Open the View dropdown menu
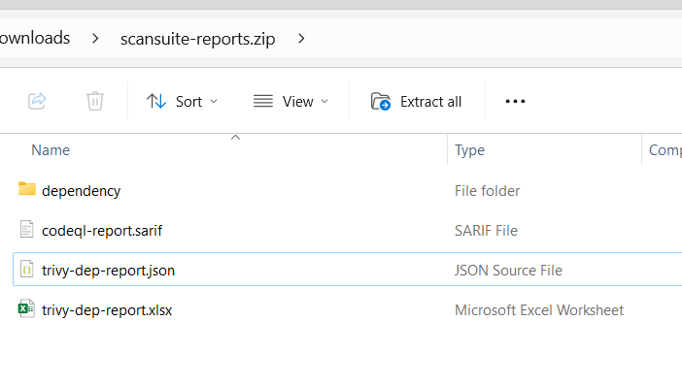The height and width of the screenshot is (386, 682). (290, 102)
